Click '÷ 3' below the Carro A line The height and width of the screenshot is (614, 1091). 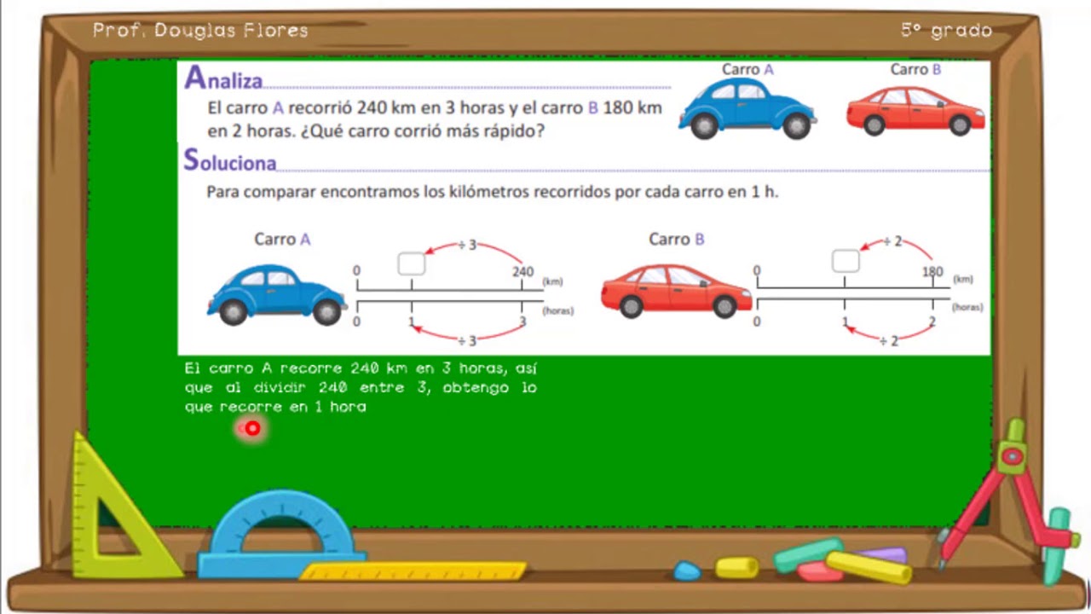click(468, 340)
